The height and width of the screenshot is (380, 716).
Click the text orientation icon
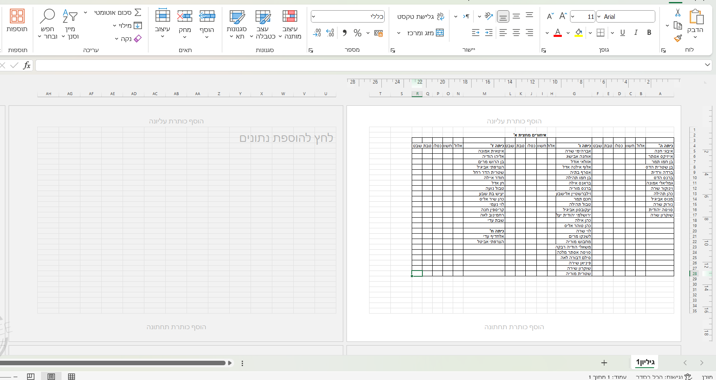tap(488, 16)
